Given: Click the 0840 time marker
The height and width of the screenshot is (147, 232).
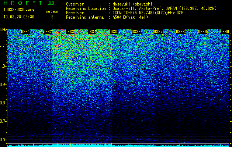Looking at the screenshot, I should 225,32.
